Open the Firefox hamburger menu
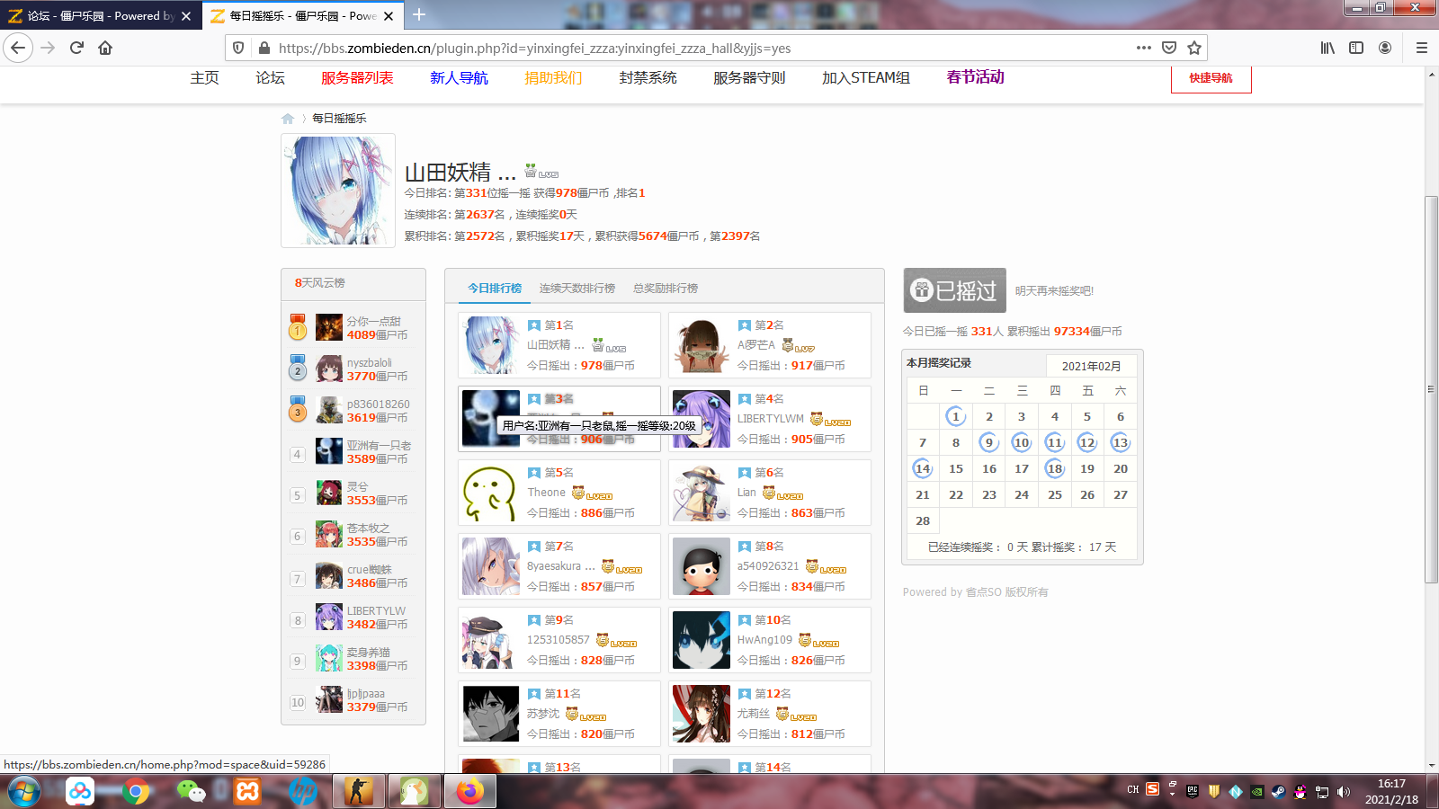Viewport: 1439px width, 809px height. coord(1422,48)
